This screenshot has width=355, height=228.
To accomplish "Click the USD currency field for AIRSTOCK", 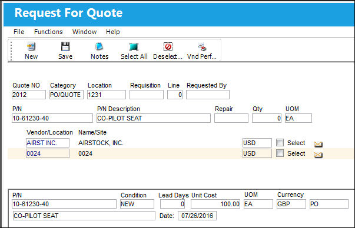I will click(257, 143).
